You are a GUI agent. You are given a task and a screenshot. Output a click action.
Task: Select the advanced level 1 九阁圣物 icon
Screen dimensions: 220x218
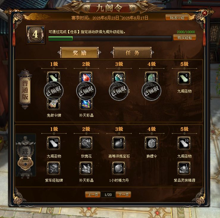[54, 143]
